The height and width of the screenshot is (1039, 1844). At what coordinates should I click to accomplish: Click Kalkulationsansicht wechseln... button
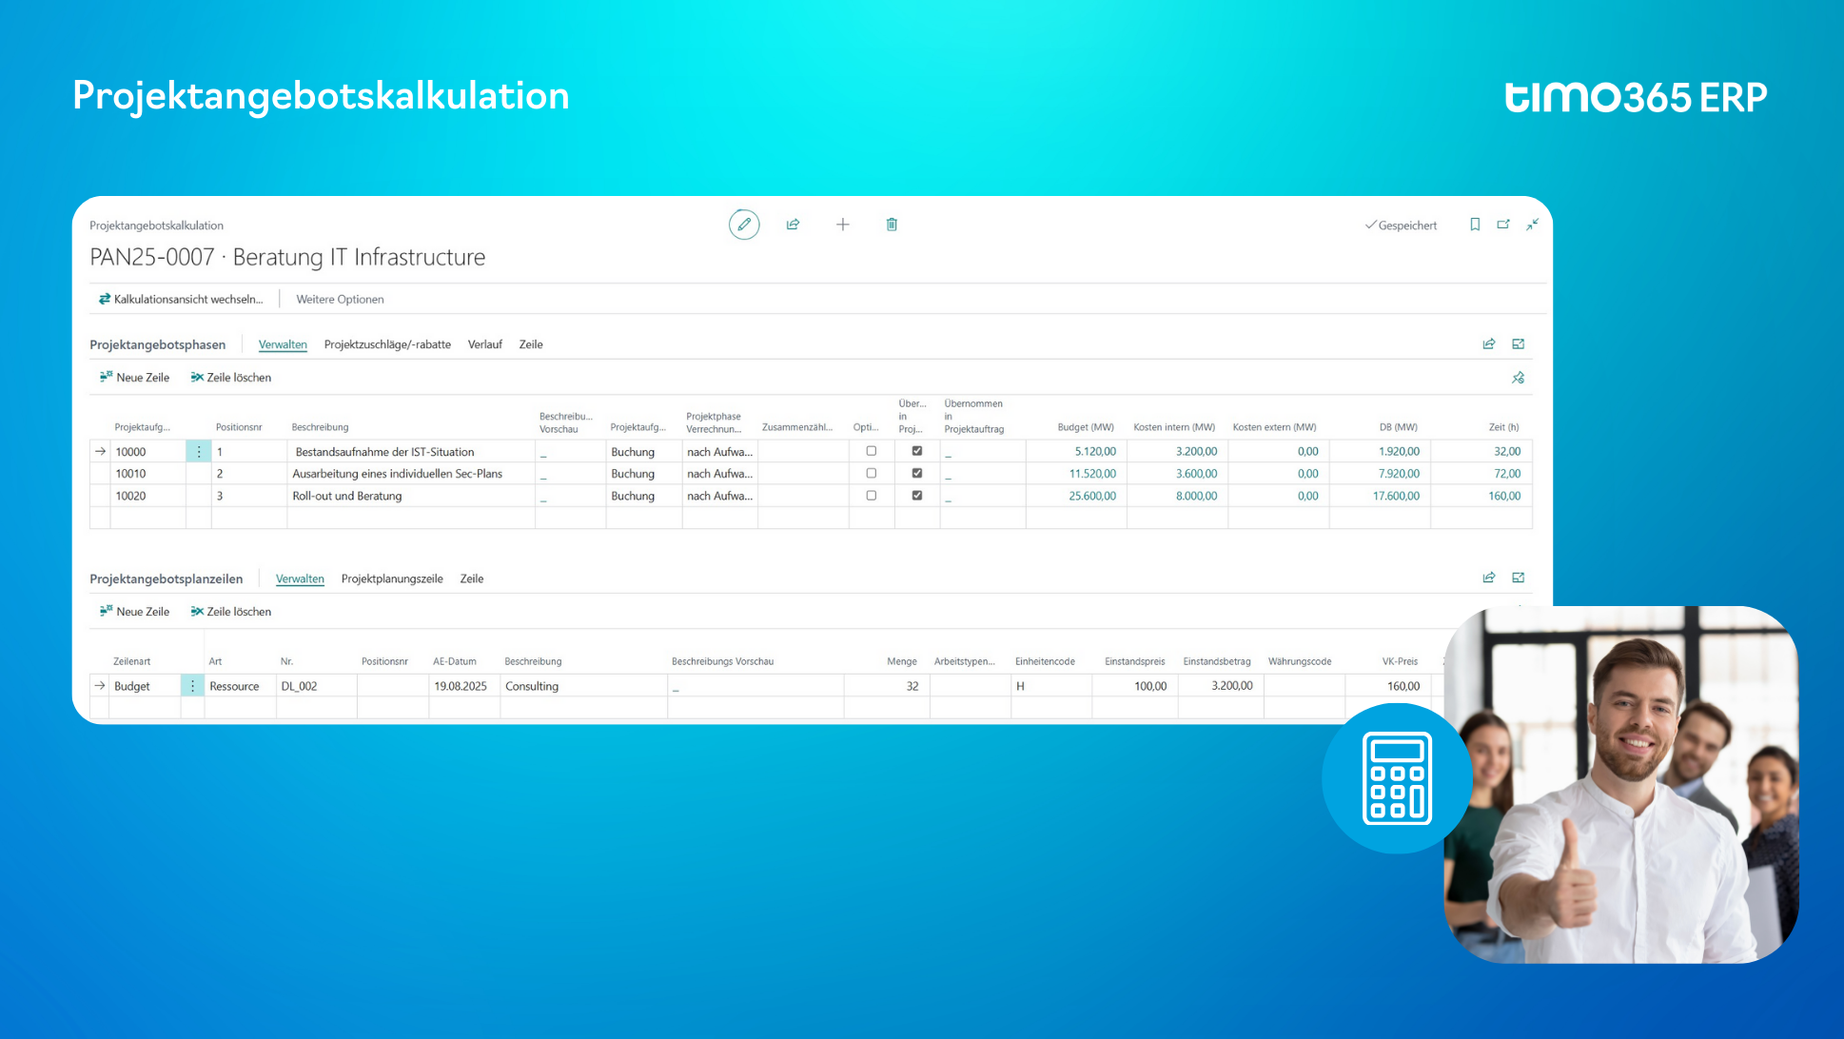coord(181,299)
